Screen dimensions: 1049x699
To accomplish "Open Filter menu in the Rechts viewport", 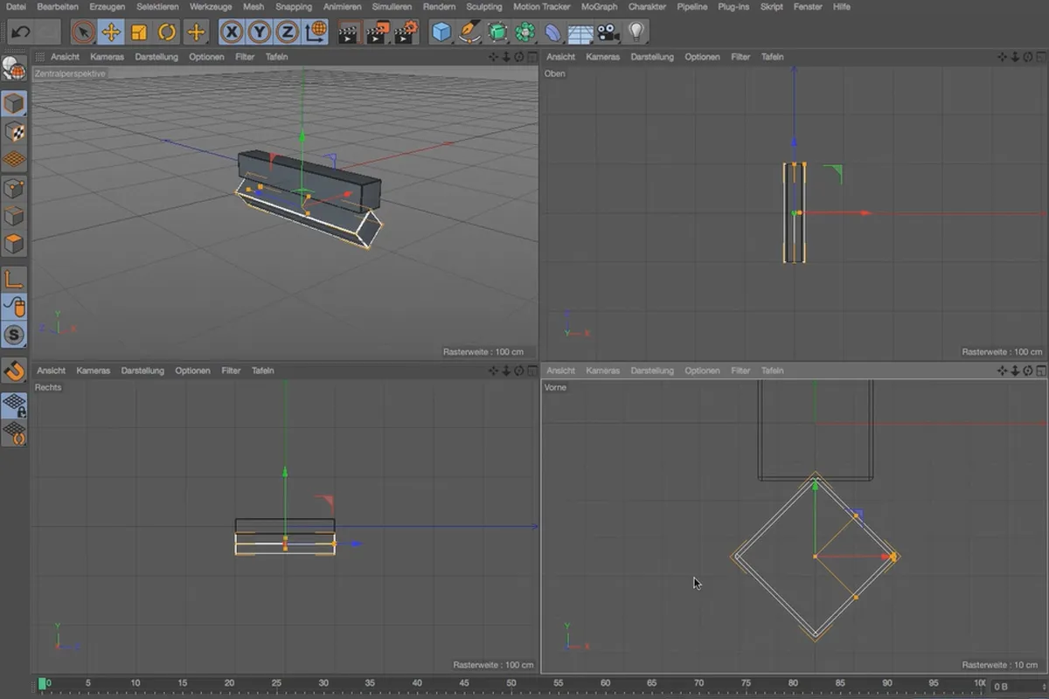I will tap(231, 370).
